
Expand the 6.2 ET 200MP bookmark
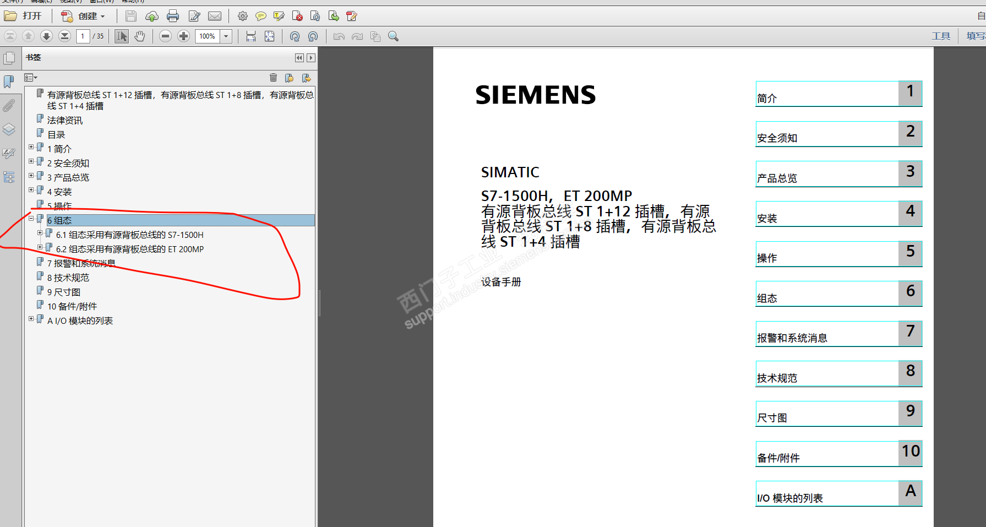point(40,247)
